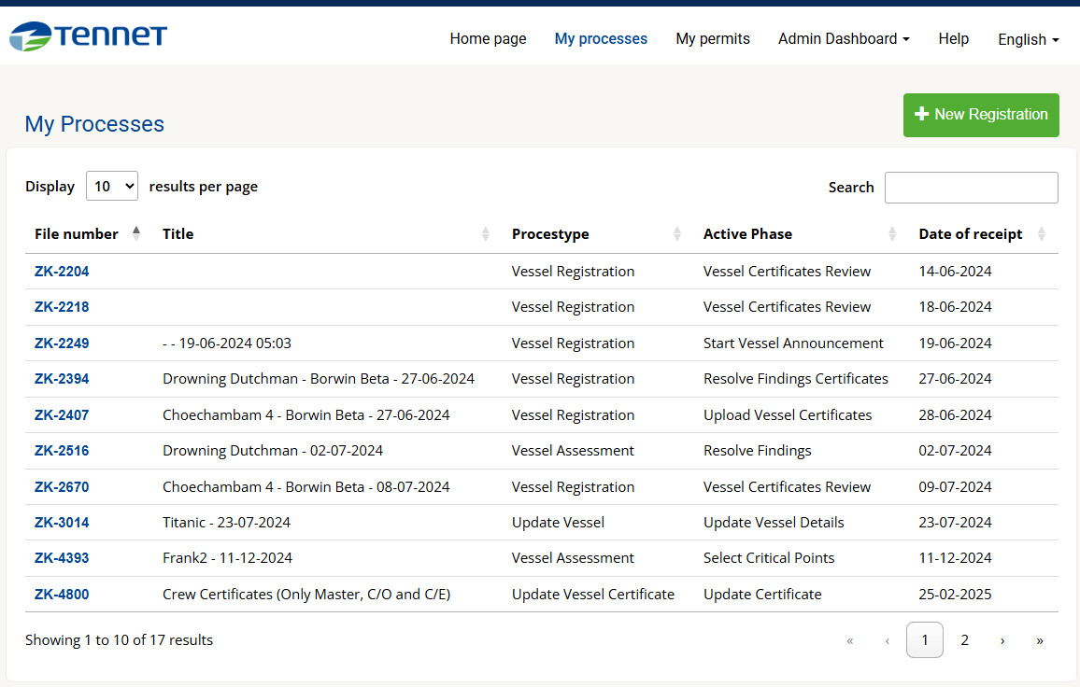Jump to last page double arrow
The width and height of the screenshot is (1080, 687).
coord(1040,640)
